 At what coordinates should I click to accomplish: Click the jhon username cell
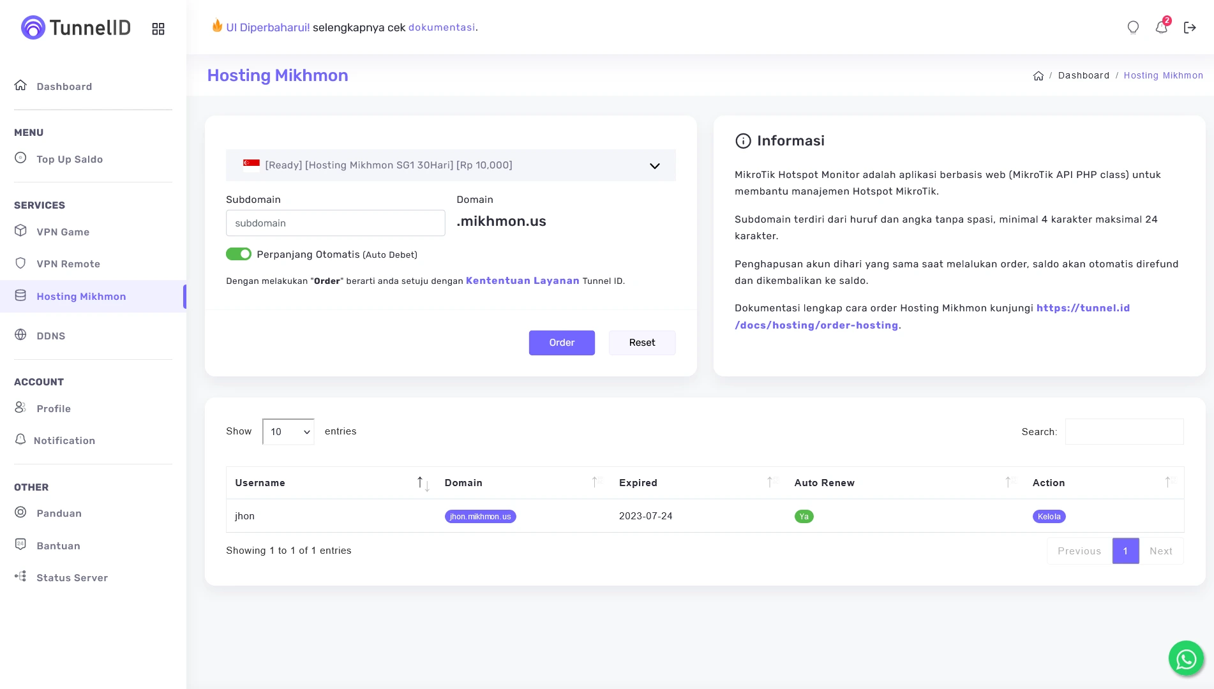[244, 516]
